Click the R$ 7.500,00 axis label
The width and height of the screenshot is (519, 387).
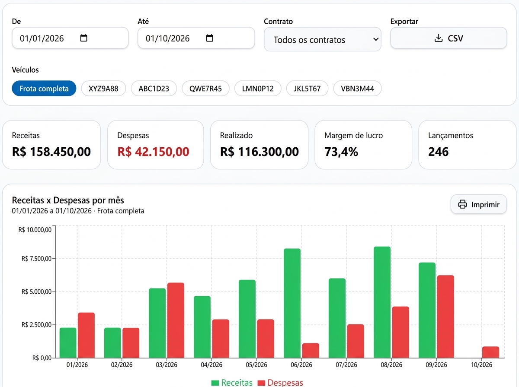pos(36,259)
